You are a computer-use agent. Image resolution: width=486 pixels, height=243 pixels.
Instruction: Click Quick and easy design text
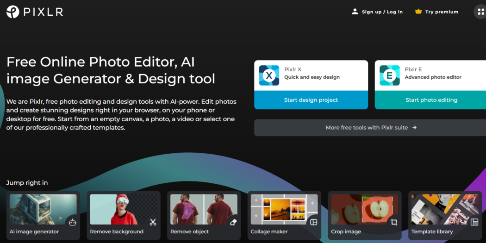click(312, 77)
